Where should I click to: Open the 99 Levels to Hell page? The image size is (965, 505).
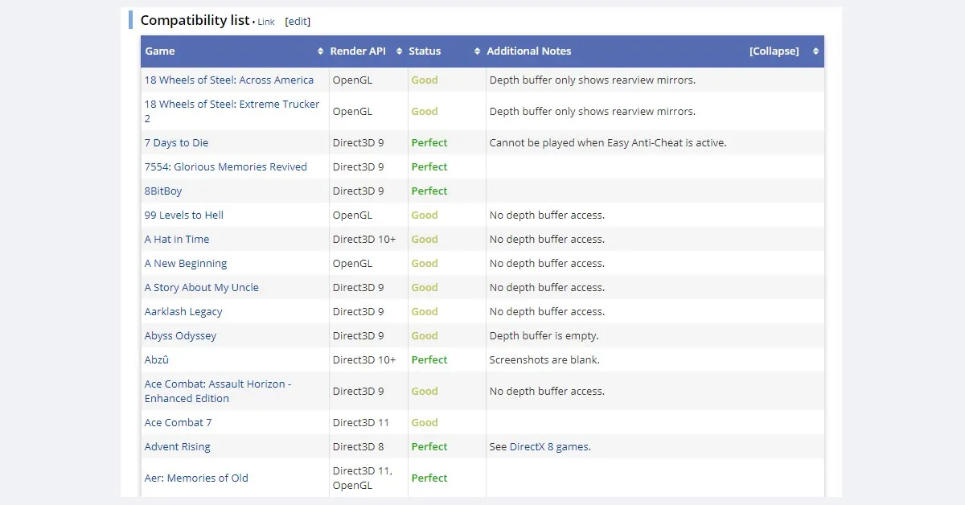click(183, 215)
